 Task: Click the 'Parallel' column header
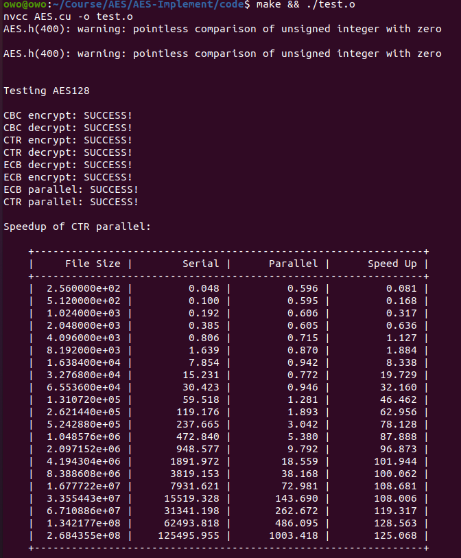tap(294, 264)
